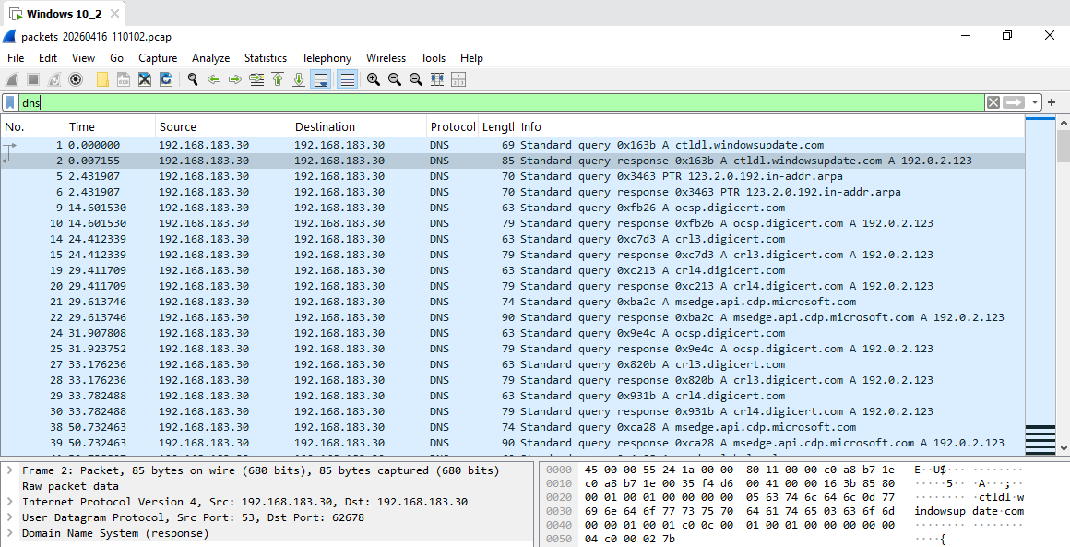Viewport: 1070px width, 547px height.
Task: Click the Windows 10_2 VM tab
Action: tap(63, 14)
